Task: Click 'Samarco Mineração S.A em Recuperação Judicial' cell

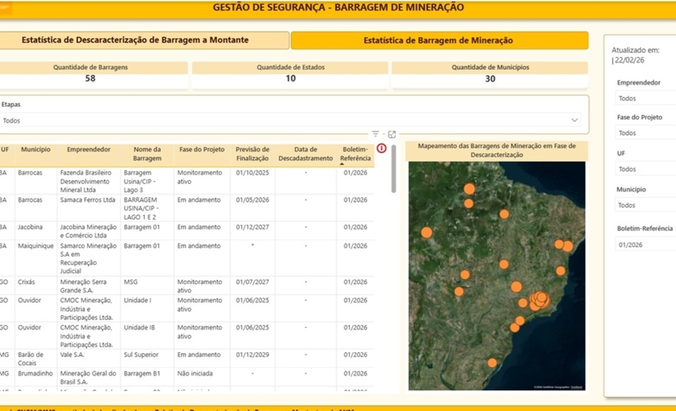Action: (88, 258)
